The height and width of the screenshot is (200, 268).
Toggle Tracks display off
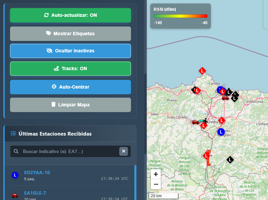[x=70, y=68]
